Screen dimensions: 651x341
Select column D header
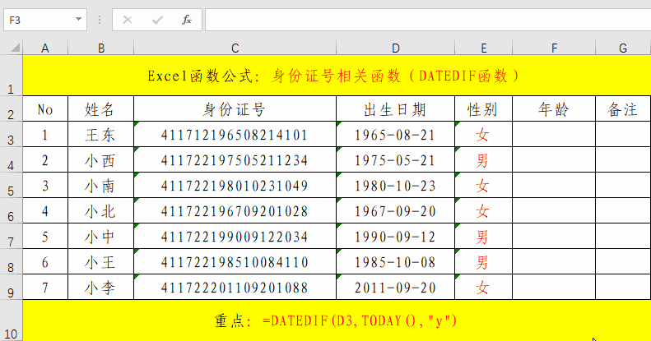click(396, 48)
